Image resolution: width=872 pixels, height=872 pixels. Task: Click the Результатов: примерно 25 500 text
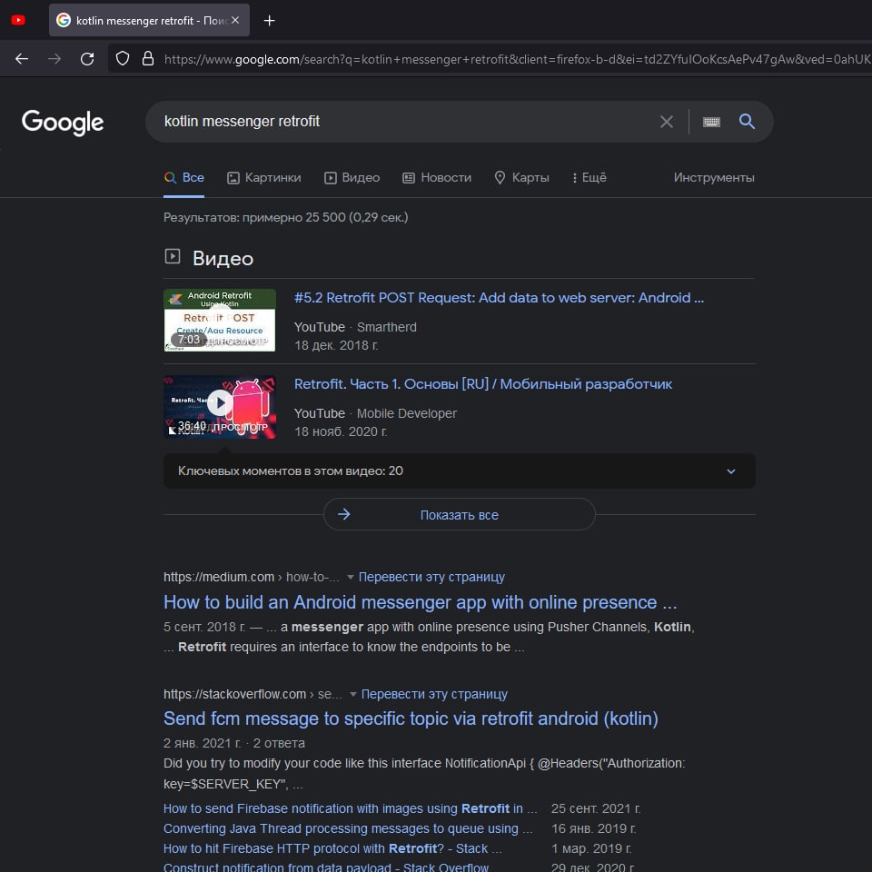coord(286,217)
